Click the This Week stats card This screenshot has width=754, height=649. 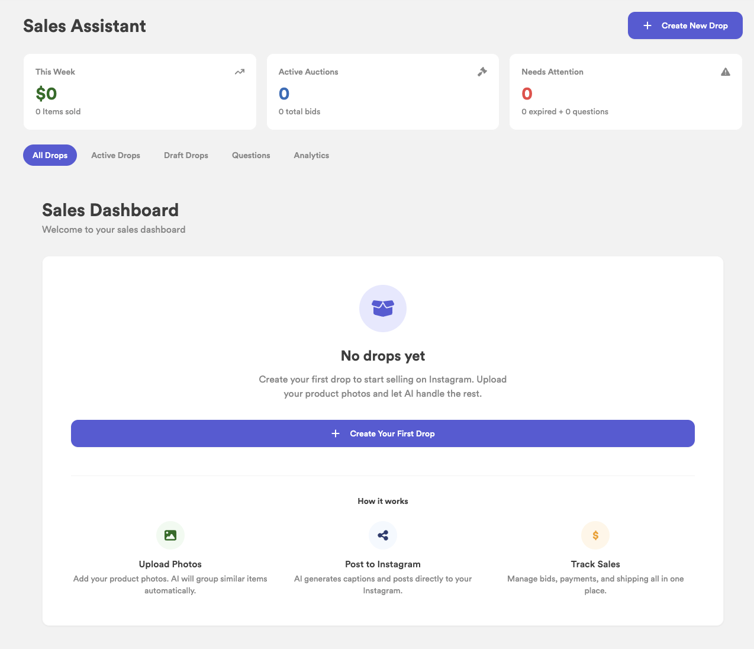point(140,91)
